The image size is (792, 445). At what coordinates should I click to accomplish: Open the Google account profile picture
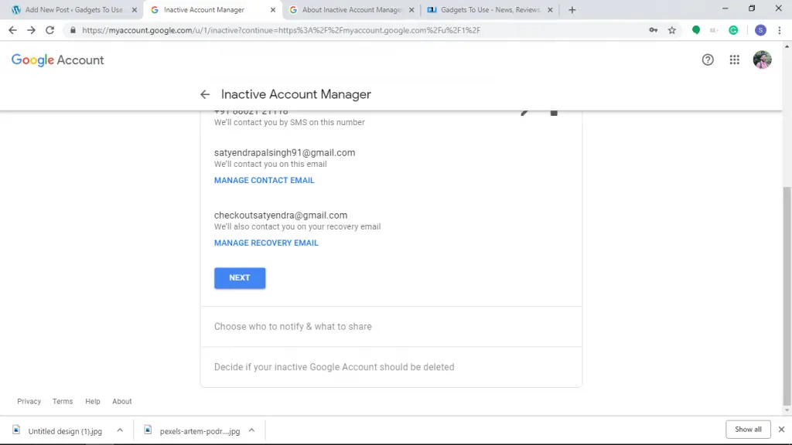[762, 59]
